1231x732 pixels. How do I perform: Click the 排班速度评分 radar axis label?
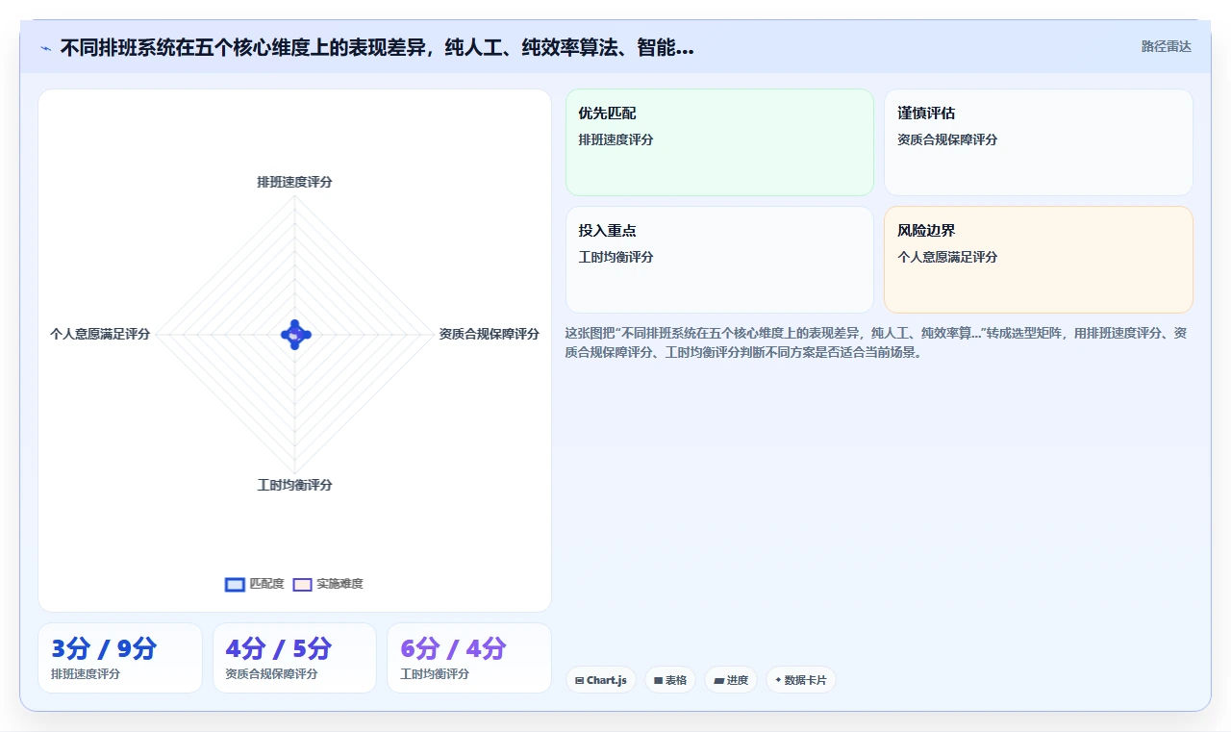pos(294,182)
